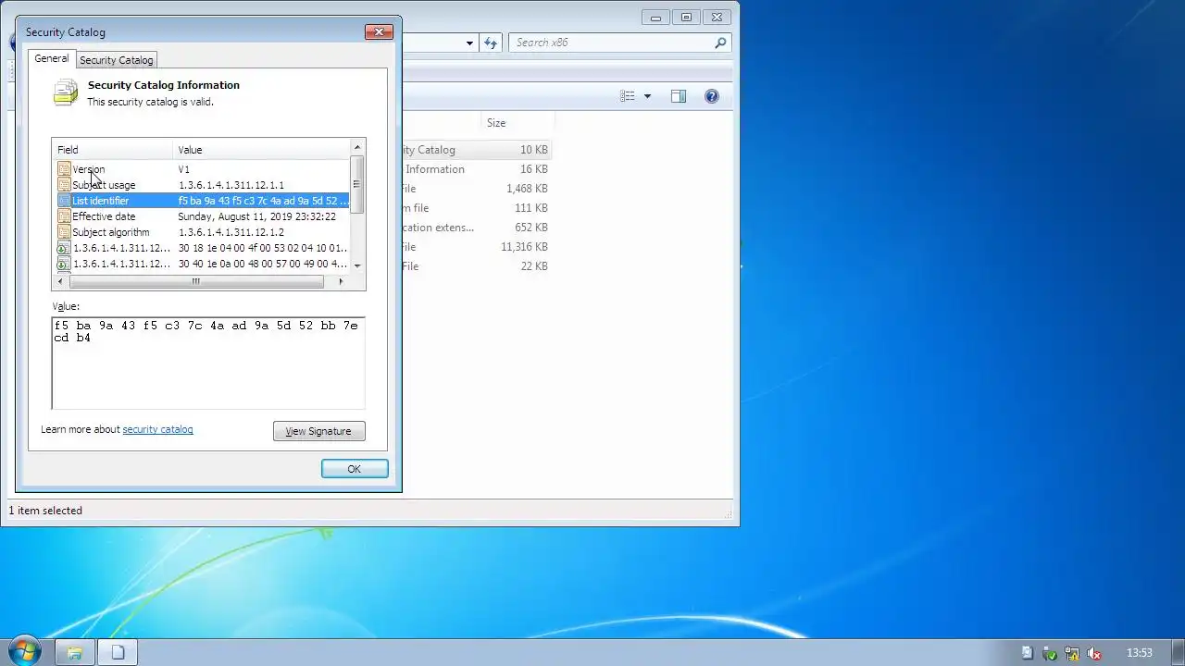Open the security catalog help link
1185x666 pixels.
(157, 429)
